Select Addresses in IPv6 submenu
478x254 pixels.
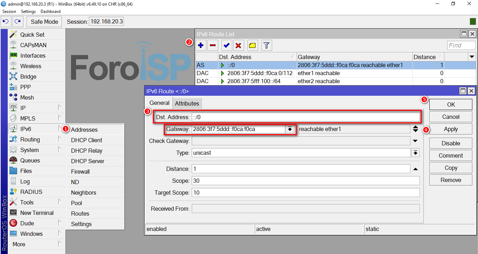click(95, 130)
